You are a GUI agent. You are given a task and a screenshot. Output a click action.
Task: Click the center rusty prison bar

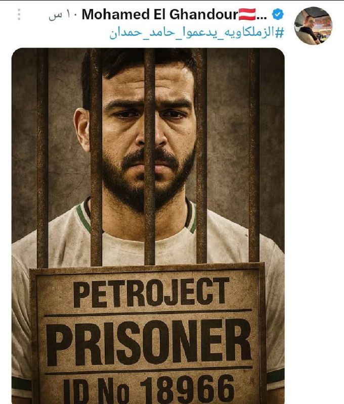click(x=150, y=157)
